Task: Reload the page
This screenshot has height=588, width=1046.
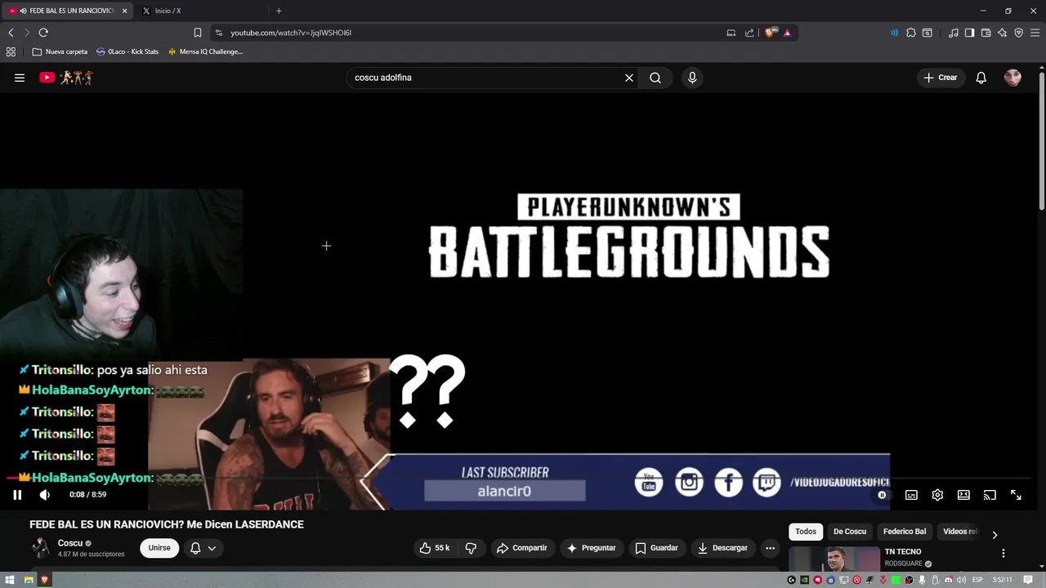Action: point(43,33)
